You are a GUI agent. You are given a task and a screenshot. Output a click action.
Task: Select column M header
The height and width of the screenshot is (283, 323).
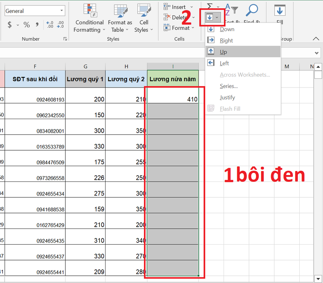pos(287,66)
